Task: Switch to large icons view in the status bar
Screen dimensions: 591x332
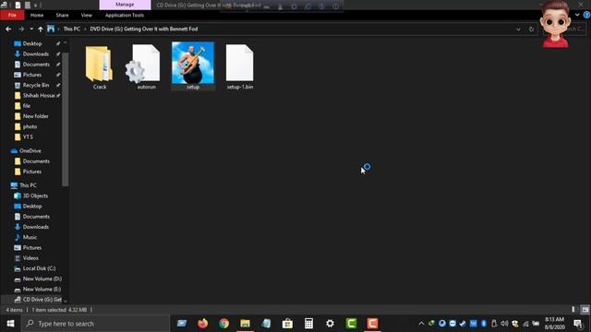Action: (x=585, y=310)
